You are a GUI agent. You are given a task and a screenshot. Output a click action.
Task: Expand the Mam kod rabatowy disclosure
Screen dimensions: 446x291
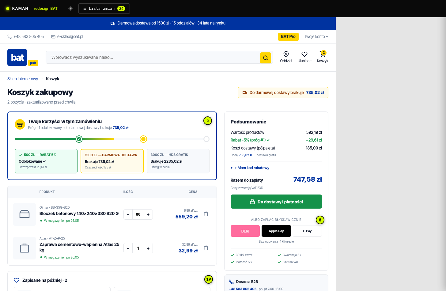click(x=250, y=168)
